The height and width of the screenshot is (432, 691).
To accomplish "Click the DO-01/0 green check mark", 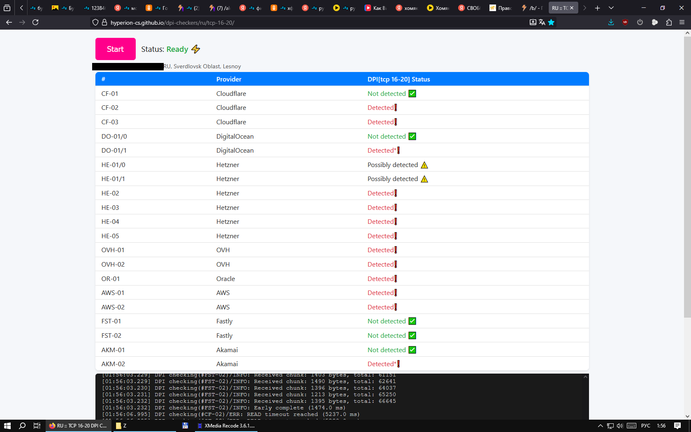I will click(412, 136).
